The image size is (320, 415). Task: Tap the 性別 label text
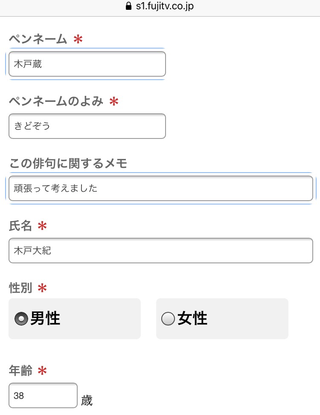[x=20, y=288]
